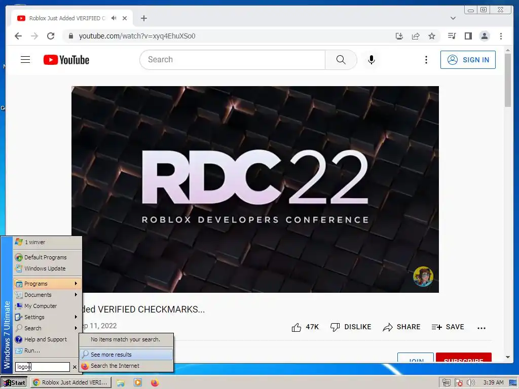Click the SHARE button under video

click(x=401, y=327)
